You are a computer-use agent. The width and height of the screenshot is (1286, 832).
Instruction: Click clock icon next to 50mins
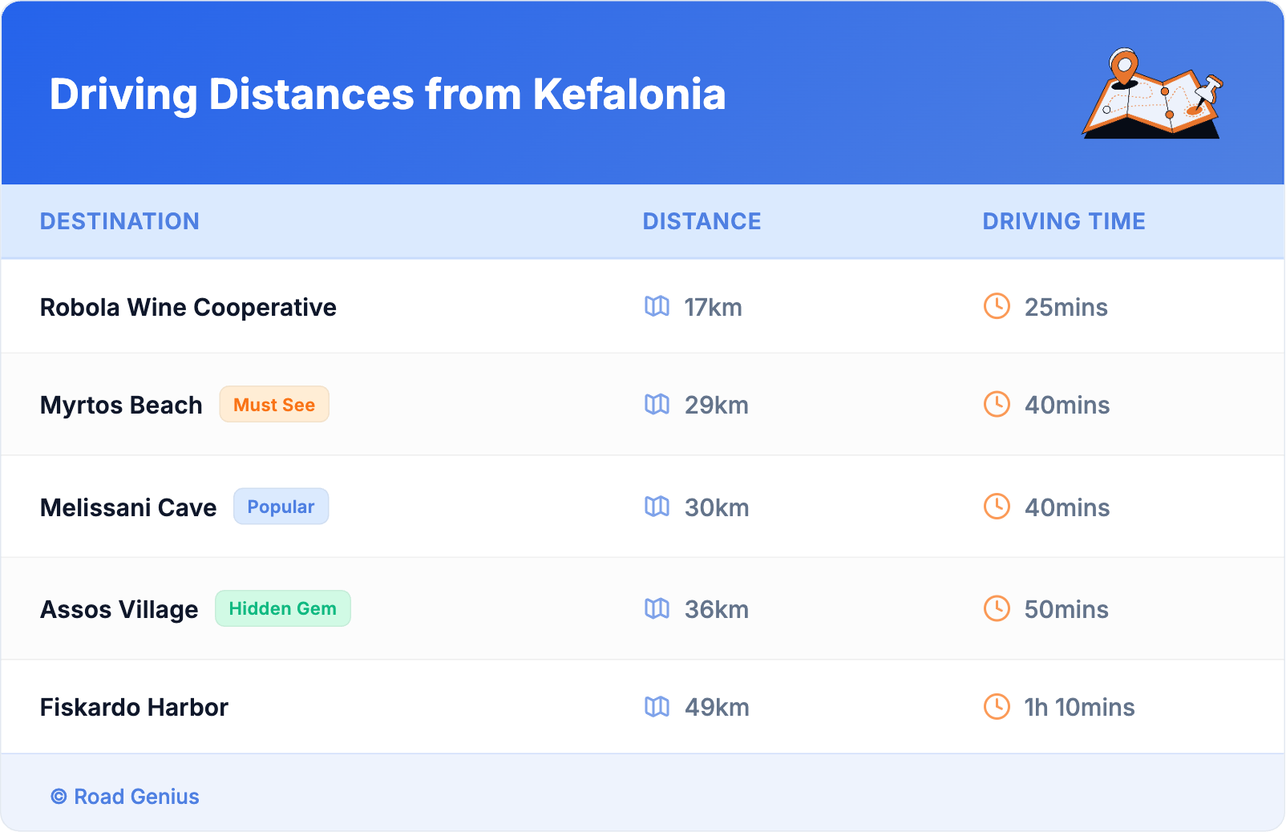[997, 608]
